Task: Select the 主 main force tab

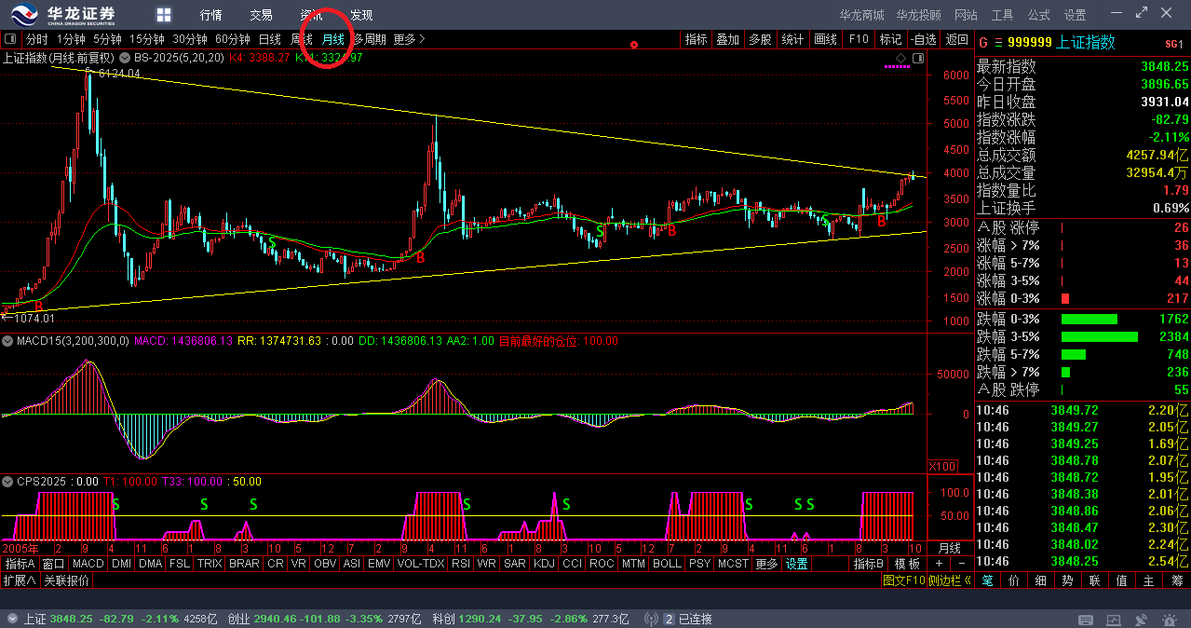Action: pyautogui.click(x=1150, y=580)
